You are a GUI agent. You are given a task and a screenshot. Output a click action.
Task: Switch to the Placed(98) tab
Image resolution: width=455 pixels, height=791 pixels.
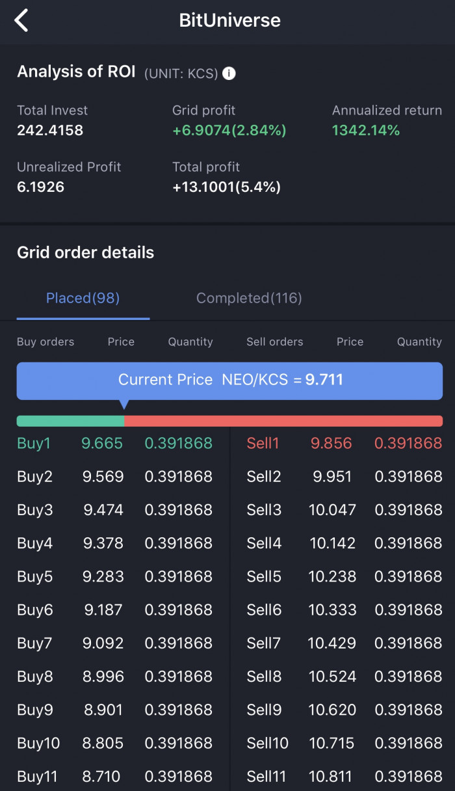click(83, 298)
